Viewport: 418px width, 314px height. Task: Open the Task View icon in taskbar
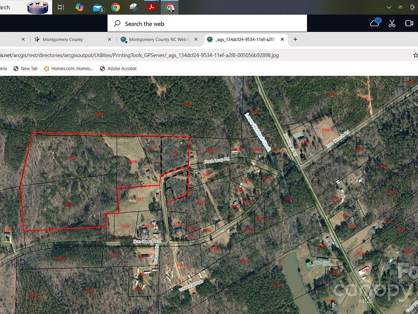[x=61, y=7]
